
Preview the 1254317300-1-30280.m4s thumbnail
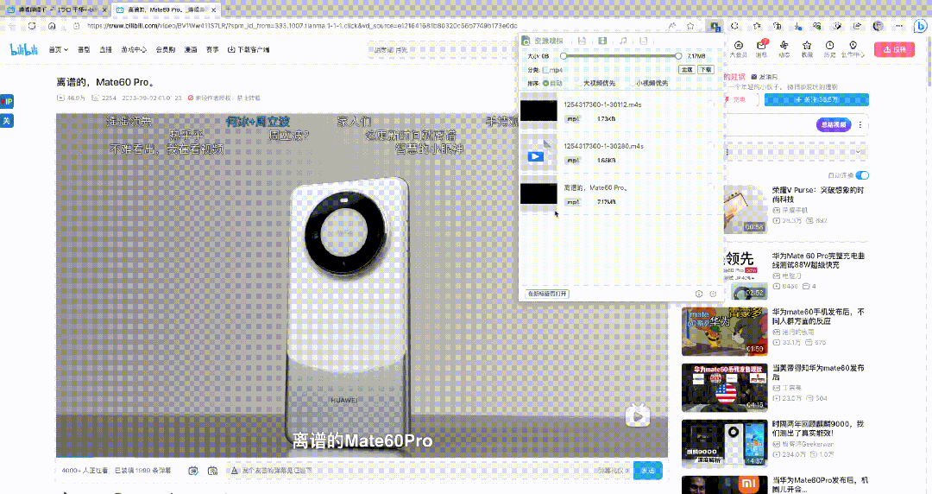pos(538,152)
